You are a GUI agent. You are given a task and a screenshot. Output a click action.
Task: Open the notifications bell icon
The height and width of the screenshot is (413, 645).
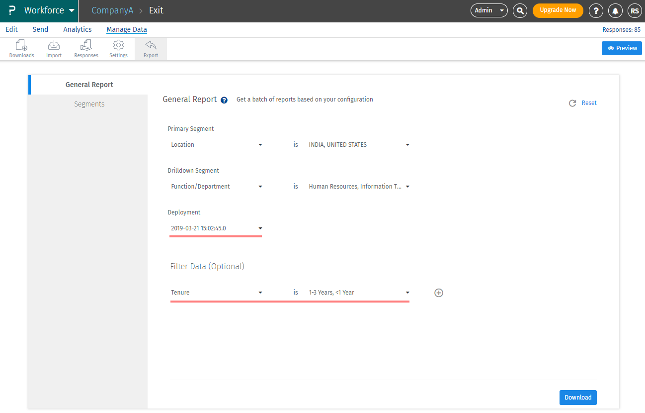click(615, 10)
